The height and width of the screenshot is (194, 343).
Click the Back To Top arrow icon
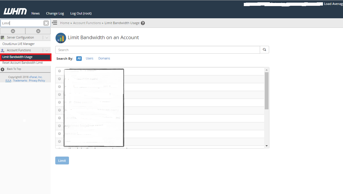point(3,69)
